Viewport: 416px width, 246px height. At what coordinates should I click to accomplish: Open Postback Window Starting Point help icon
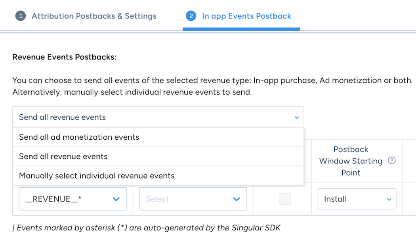click(x=392, y=161)
